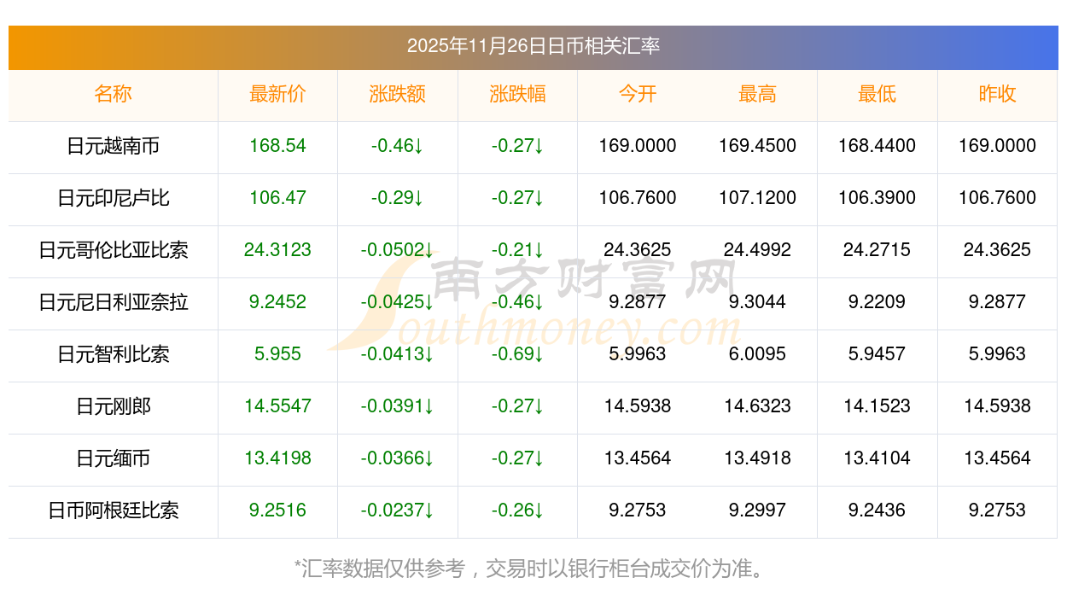Select the 日元尼日利亚奈拉 row name
The image size is (1067, 595).
[x=114, y=302]
